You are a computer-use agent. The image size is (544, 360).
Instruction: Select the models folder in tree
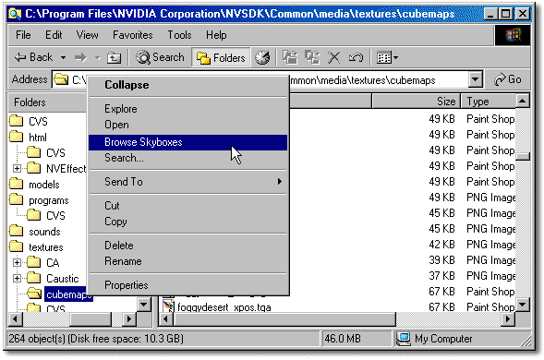44,185
